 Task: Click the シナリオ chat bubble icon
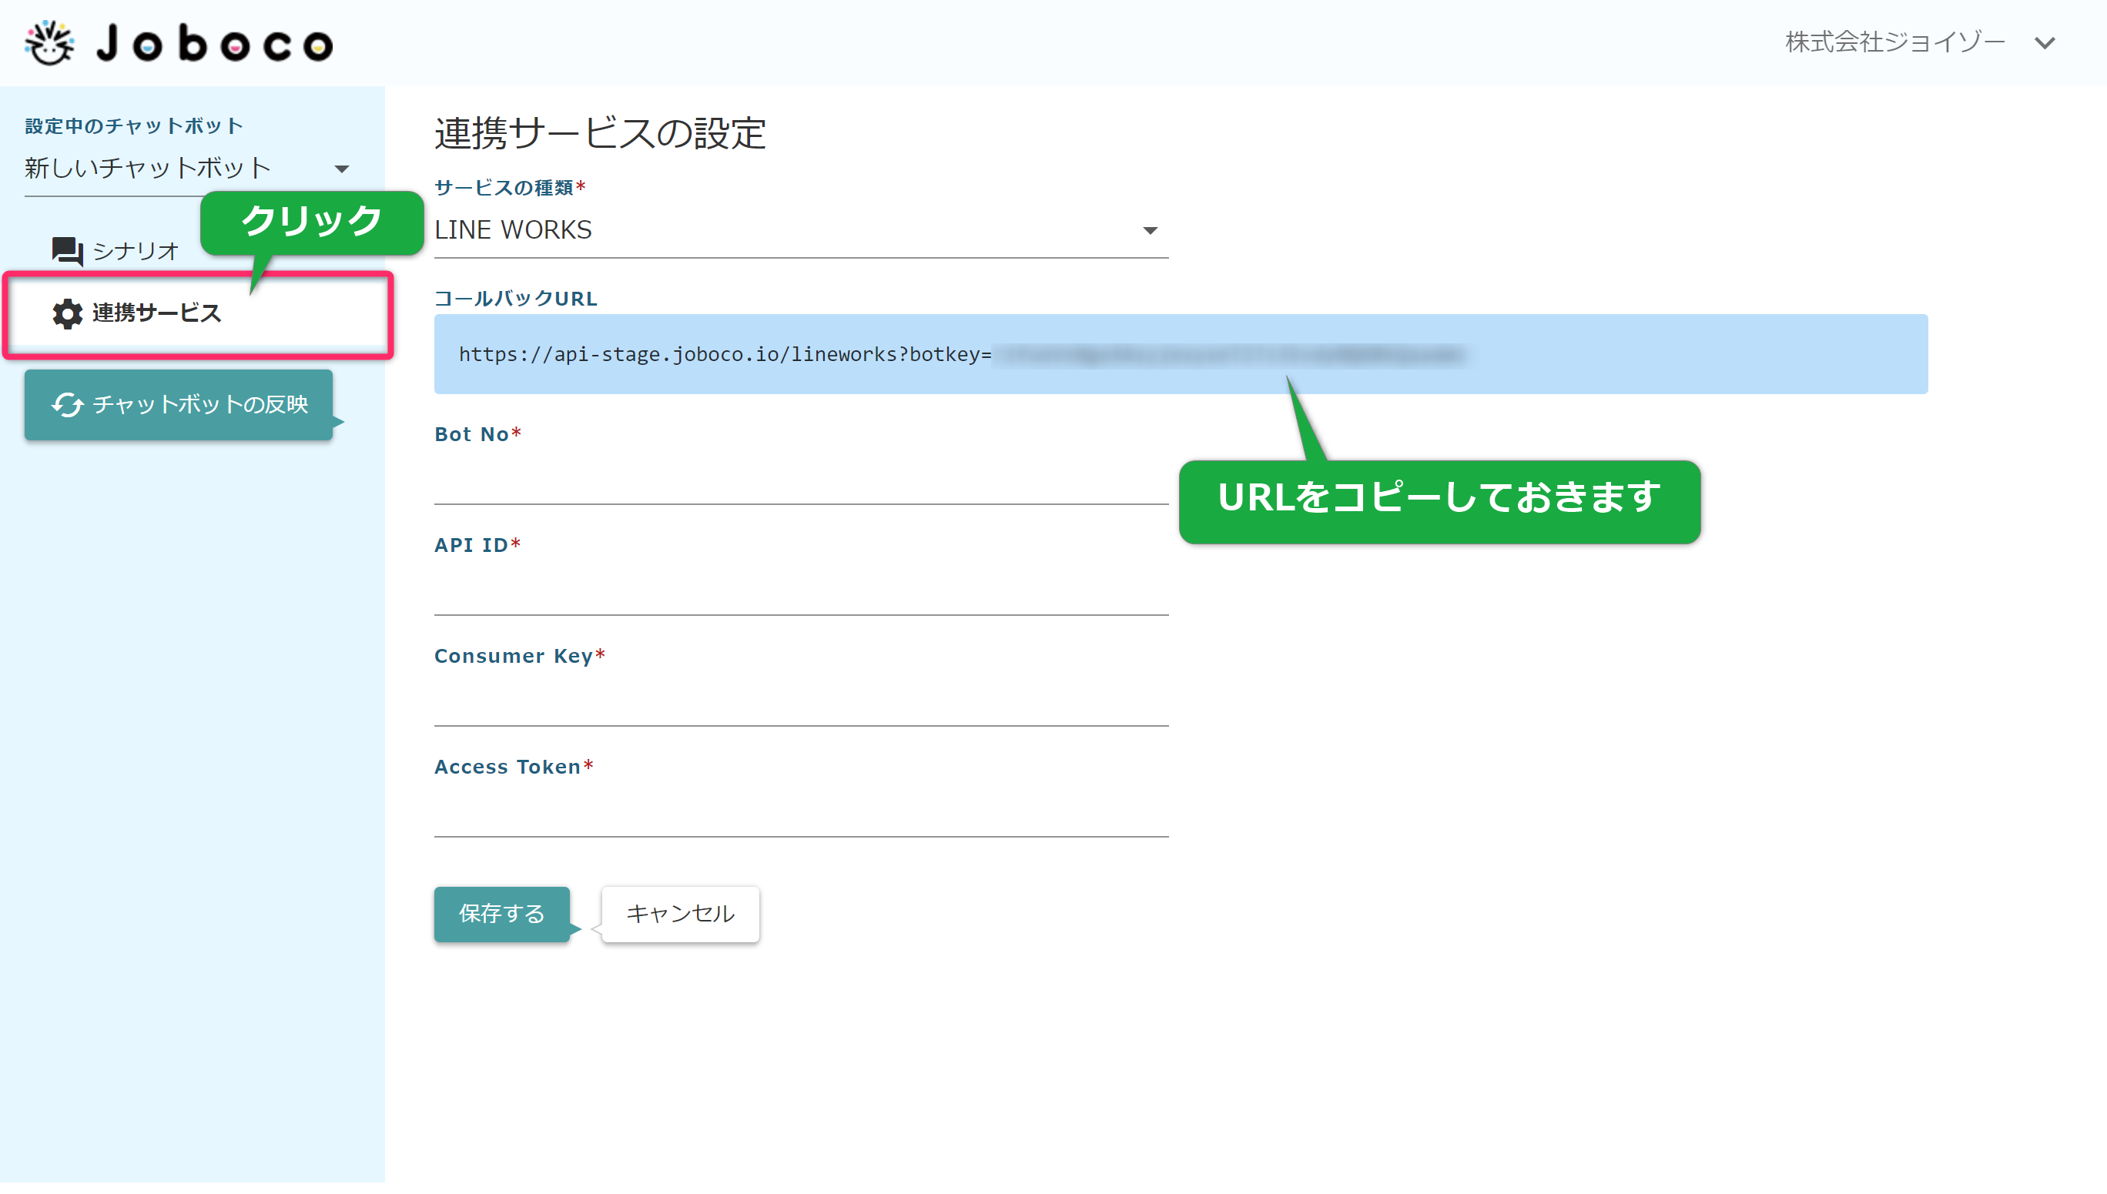67,251
